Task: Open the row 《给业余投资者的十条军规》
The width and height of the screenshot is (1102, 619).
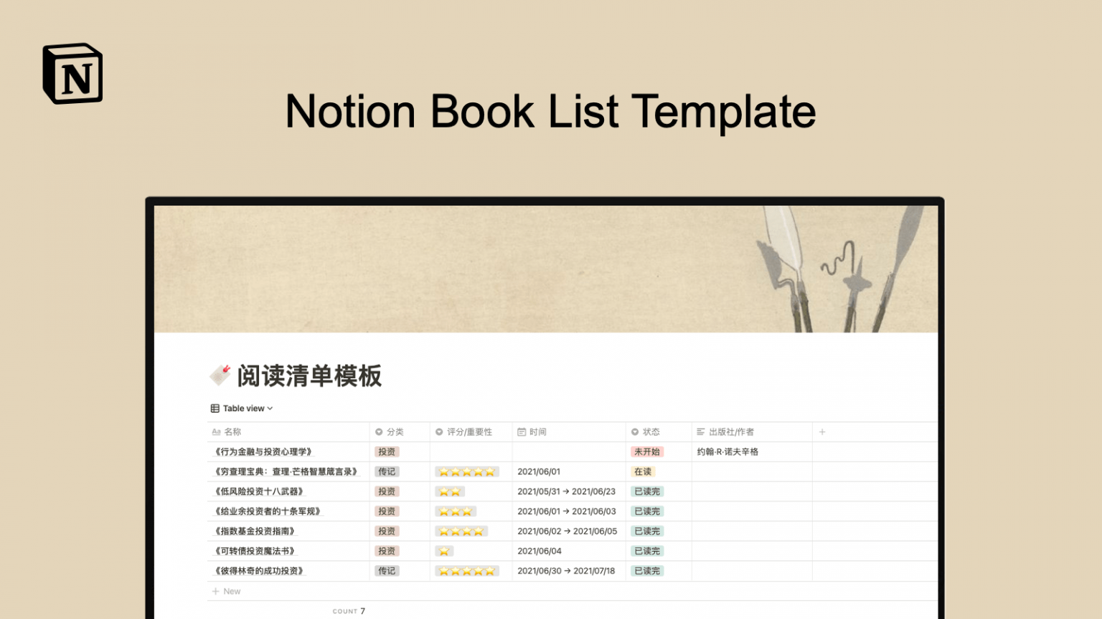Action: [x=268, y=512]
